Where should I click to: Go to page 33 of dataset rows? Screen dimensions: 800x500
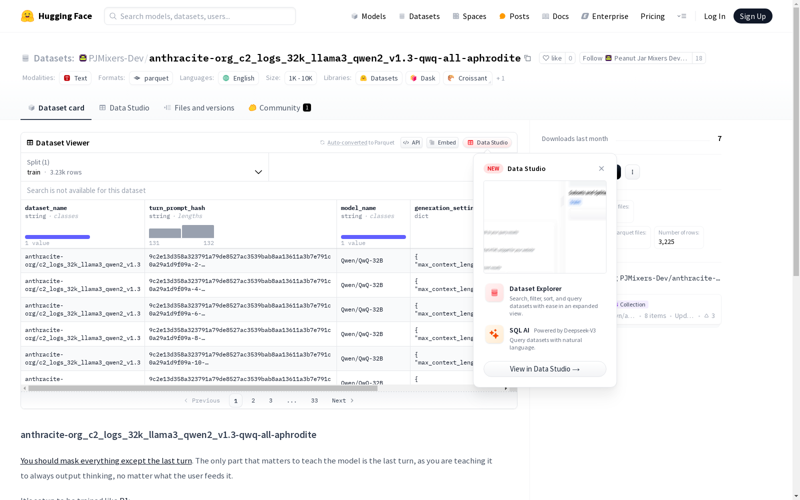pyautogui.click(x=314, y=400)
